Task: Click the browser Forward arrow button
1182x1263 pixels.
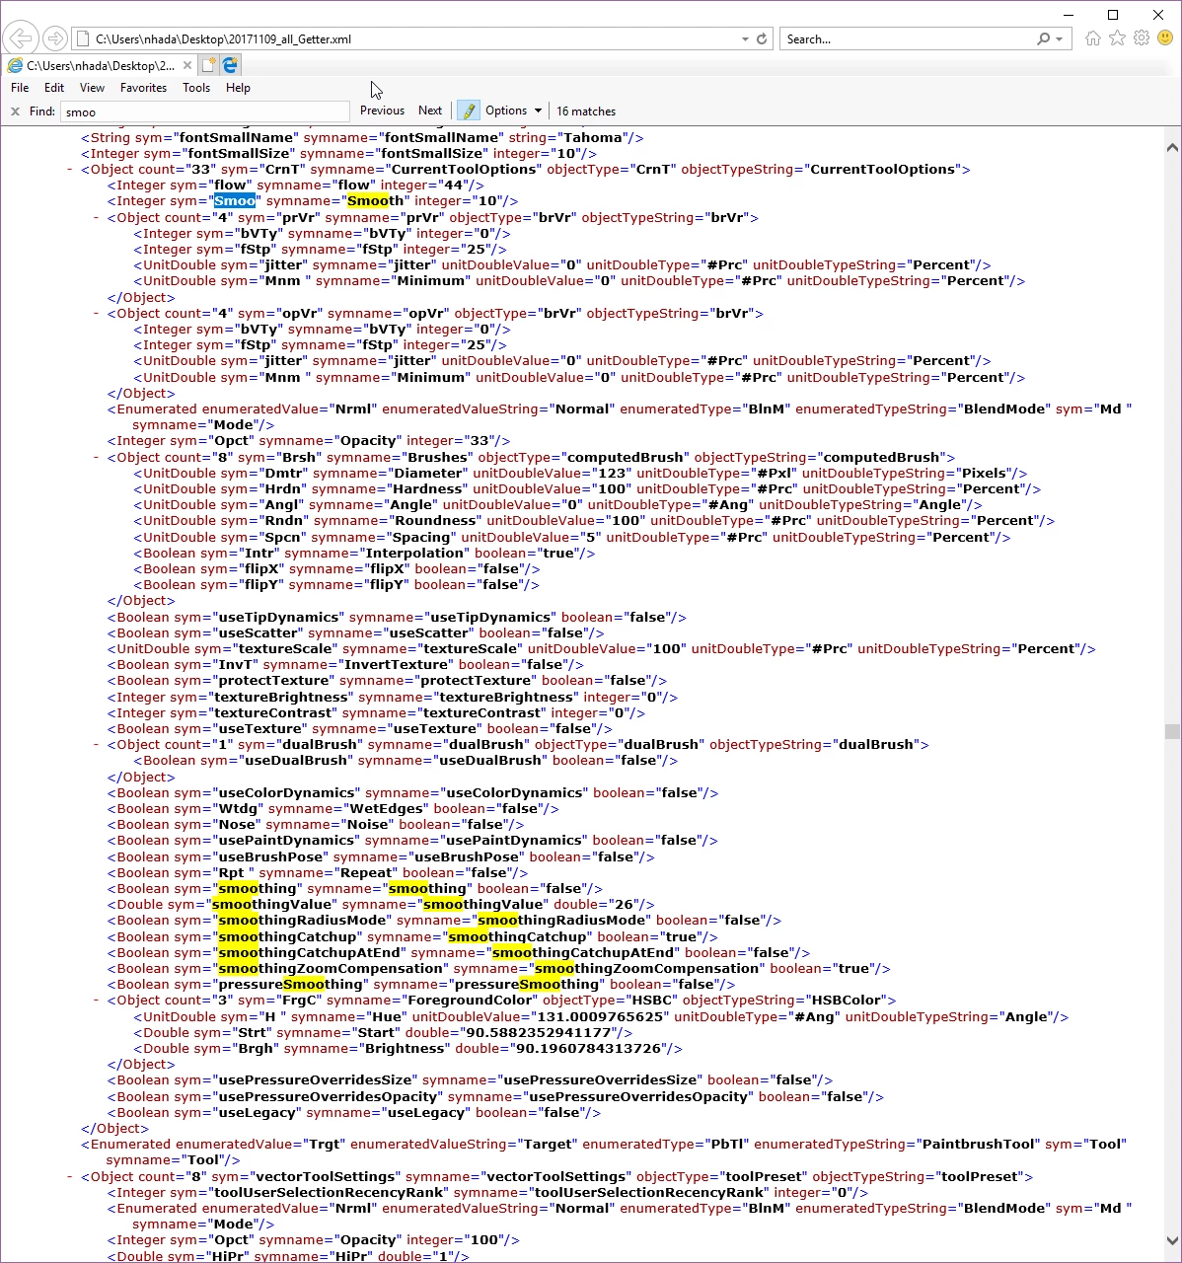Action: pos(55,38)
